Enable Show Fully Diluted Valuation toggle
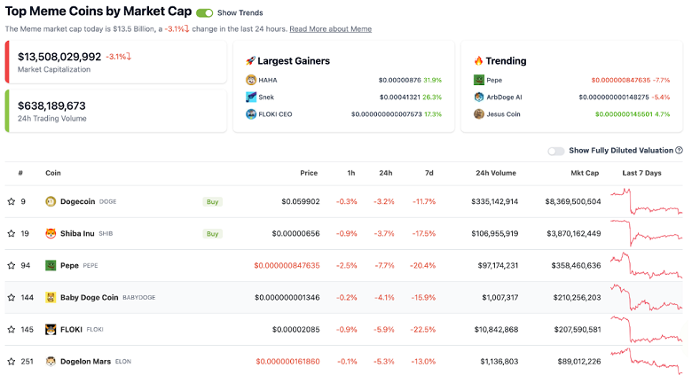 pos(555,151)
